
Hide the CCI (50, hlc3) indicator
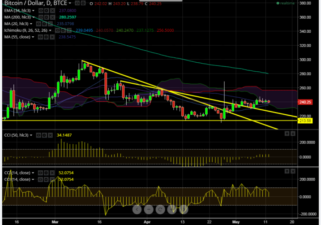click(39, 135)
